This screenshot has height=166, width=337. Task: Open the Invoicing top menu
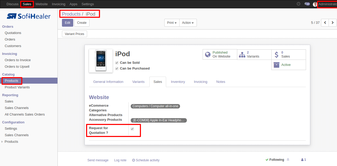point(59,4)
